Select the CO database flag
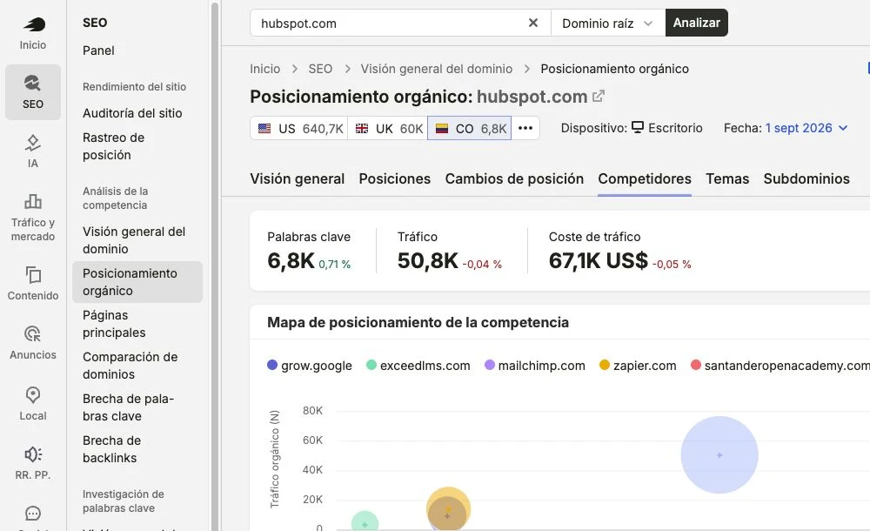 pos(470,128)
